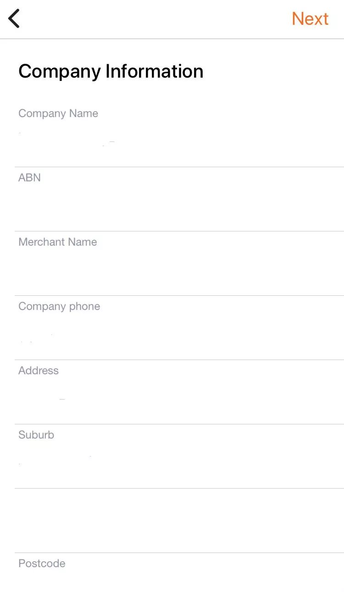Click the Company phone label
The width and height of the screenshot is (344, 592).
point(59,306)
